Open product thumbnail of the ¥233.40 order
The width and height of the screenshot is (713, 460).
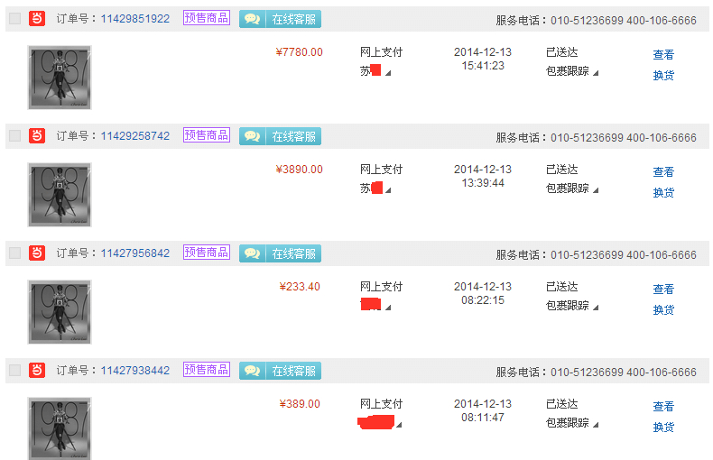(60, 311)
